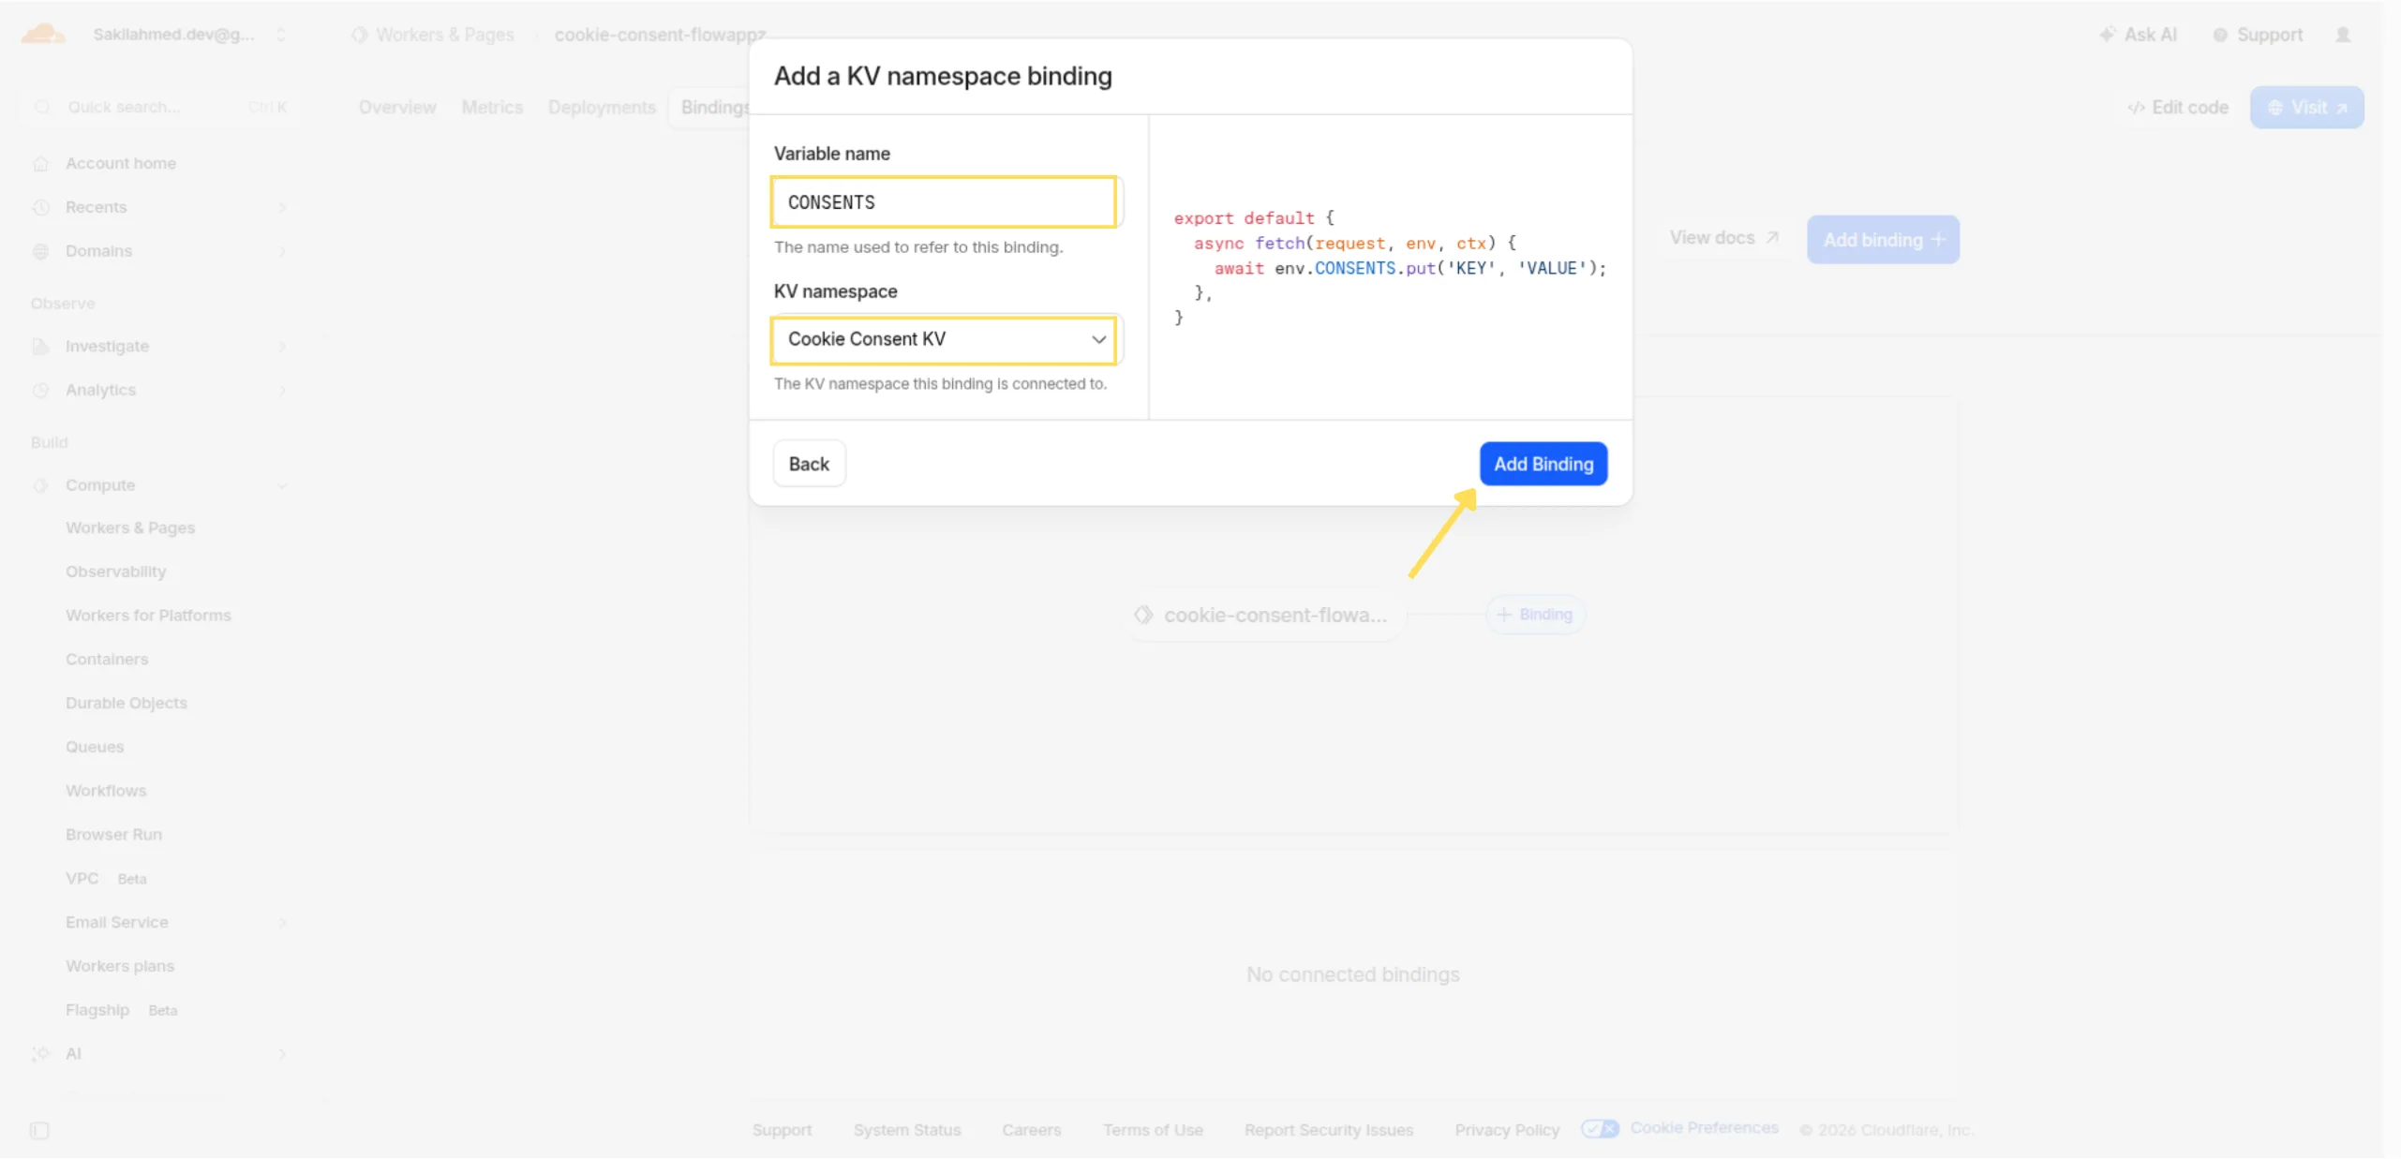2401x1159 pixels.
Task: Click the Cloudflare logo icon
Action: [43, 34]
